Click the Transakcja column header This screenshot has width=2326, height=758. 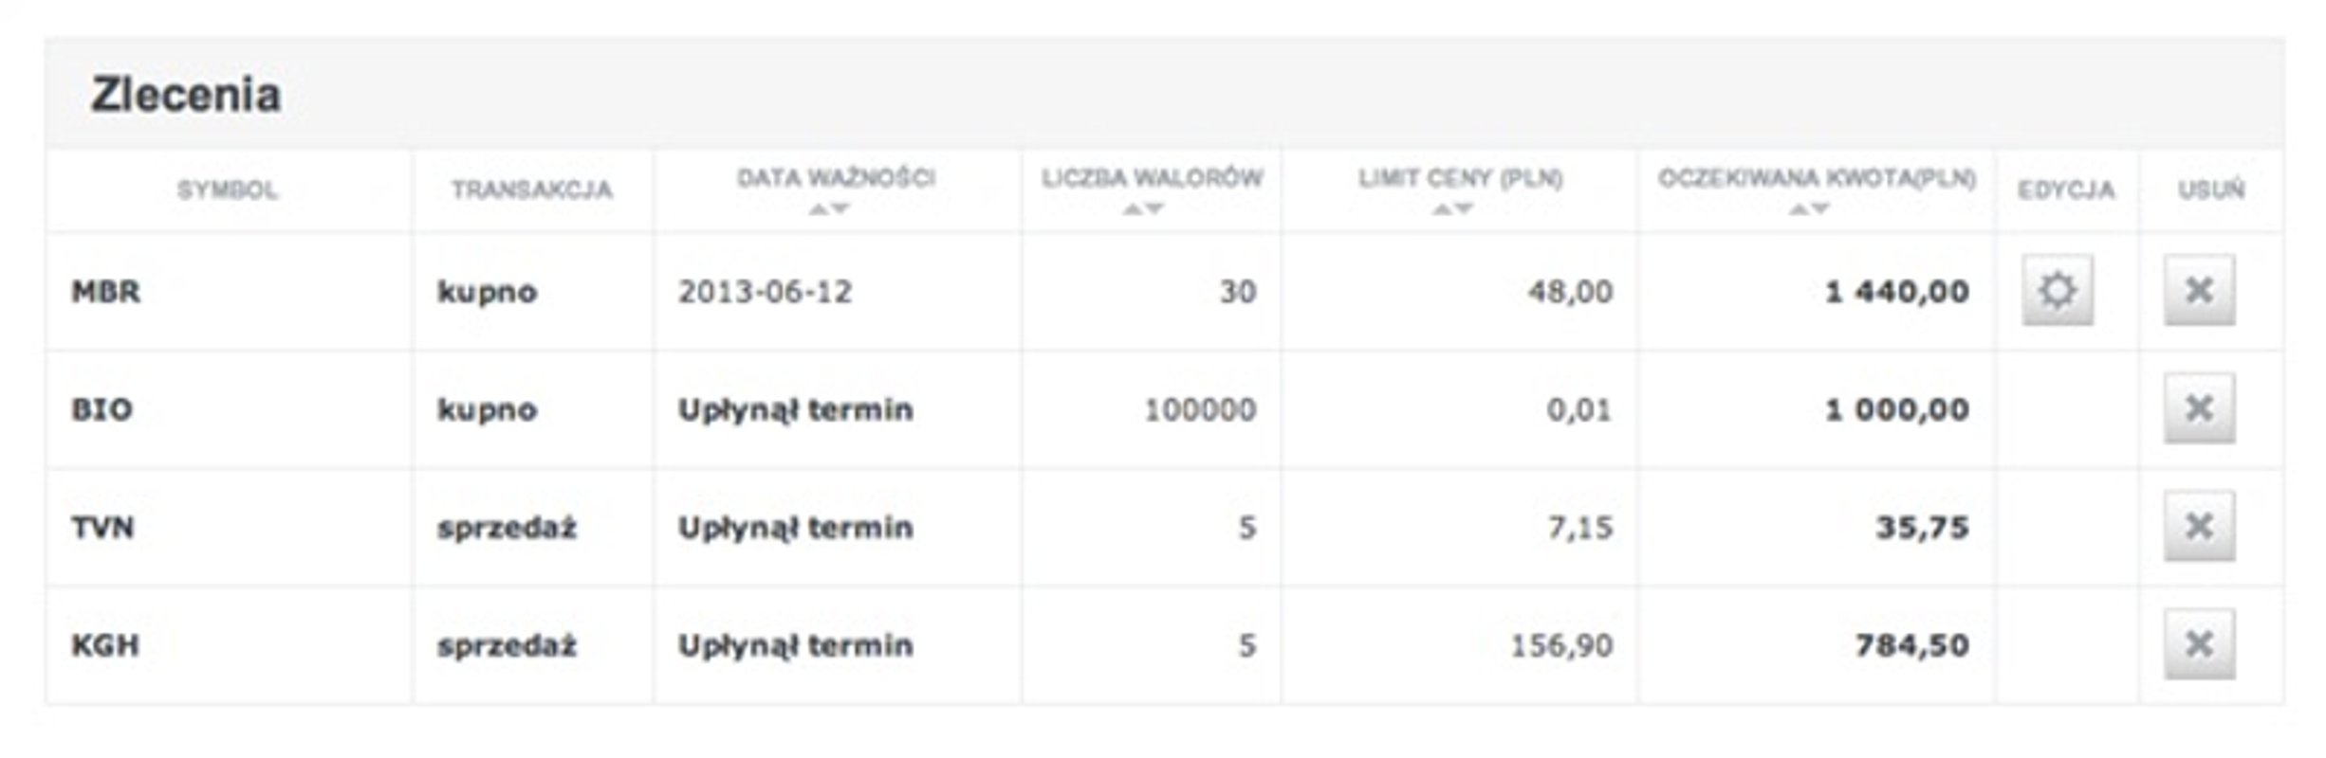click(x=531, y=189)
